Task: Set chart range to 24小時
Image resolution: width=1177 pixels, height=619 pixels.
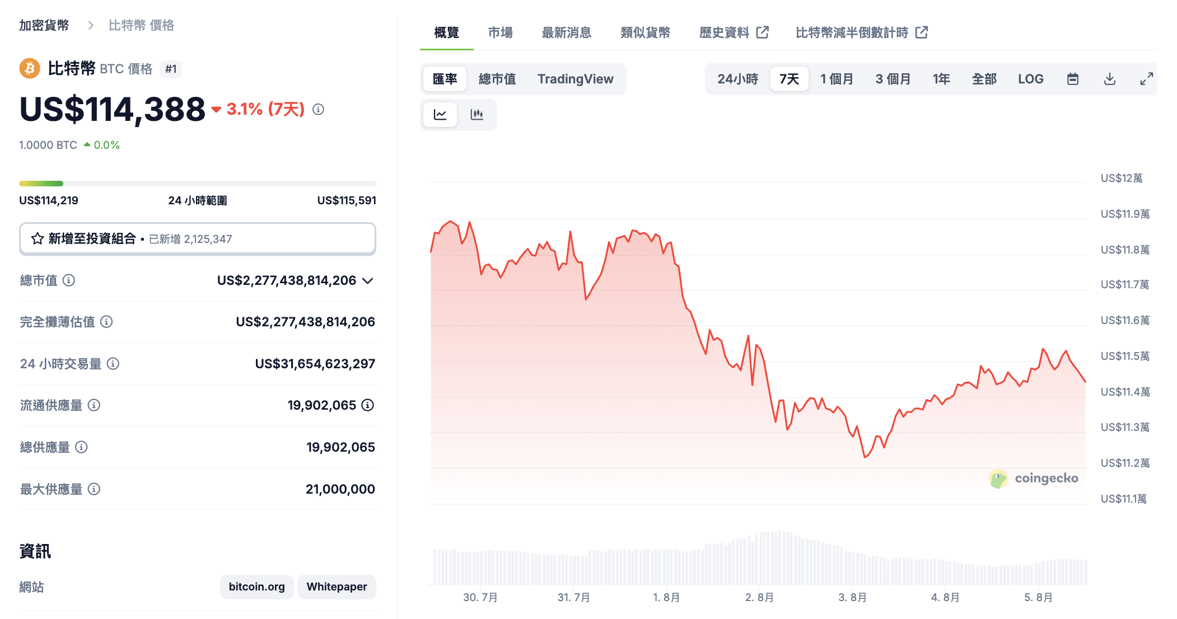Action: coord(737,79)
